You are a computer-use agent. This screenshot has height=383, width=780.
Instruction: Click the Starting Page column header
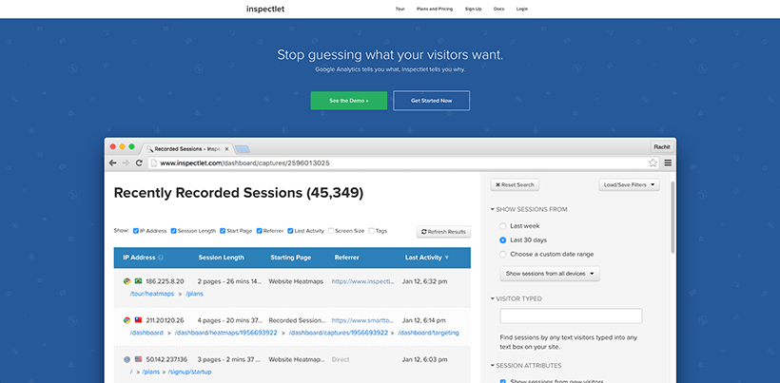pyautogui.click(x=291, y=258)
